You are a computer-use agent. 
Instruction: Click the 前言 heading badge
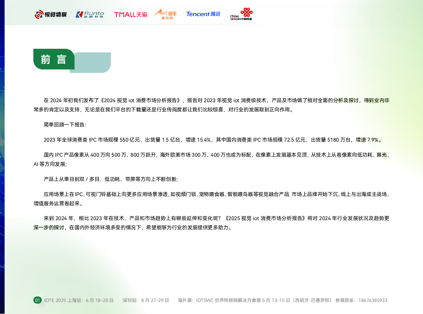point(54,59)
